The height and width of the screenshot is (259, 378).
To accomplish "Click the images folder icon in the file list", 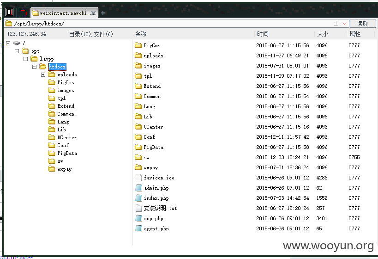I will coord(138,66).
